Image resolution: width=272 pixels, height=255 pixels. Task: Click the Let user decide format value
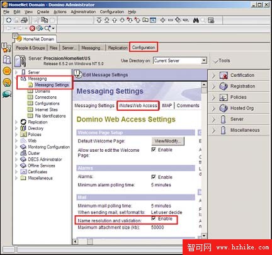point(166,212)
